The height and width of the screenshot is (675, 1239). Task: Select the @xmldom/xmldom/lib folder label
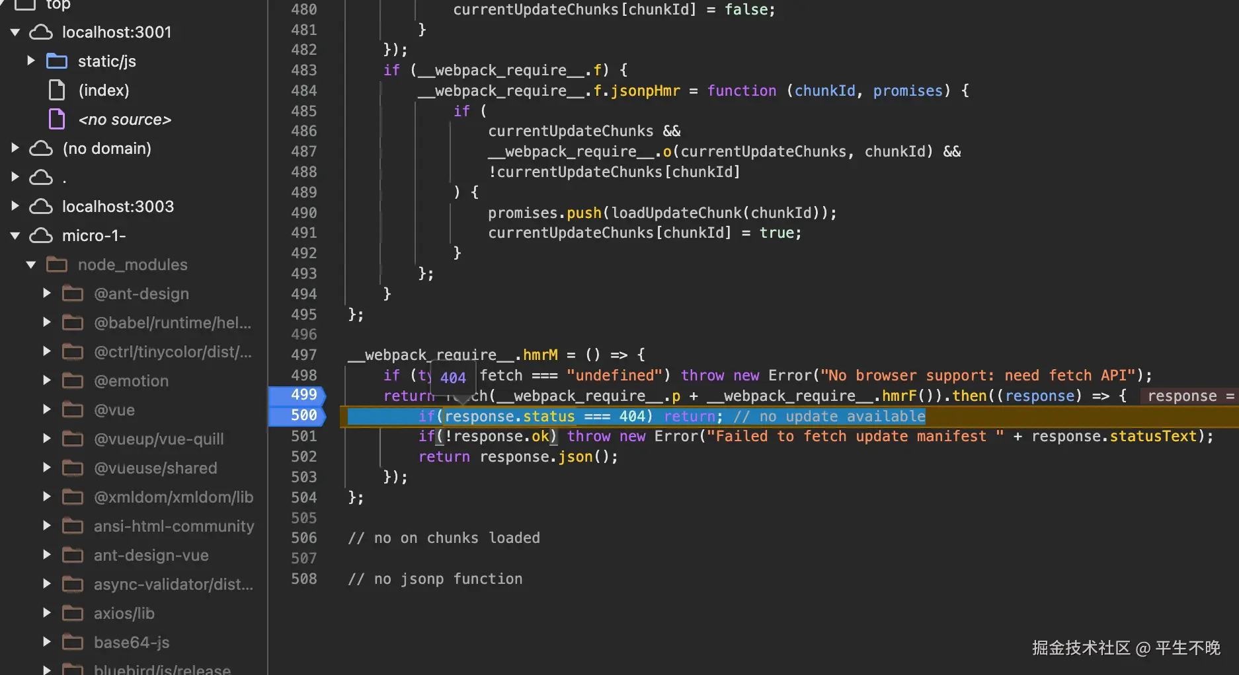[x=174, y=497]
